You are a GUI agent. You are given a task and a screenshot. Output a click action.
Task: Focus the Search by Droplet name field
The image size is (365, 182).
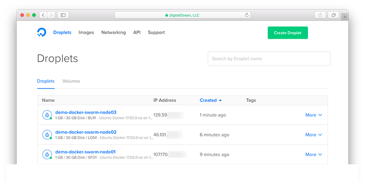pyautogui.click(x=269, y=59)
